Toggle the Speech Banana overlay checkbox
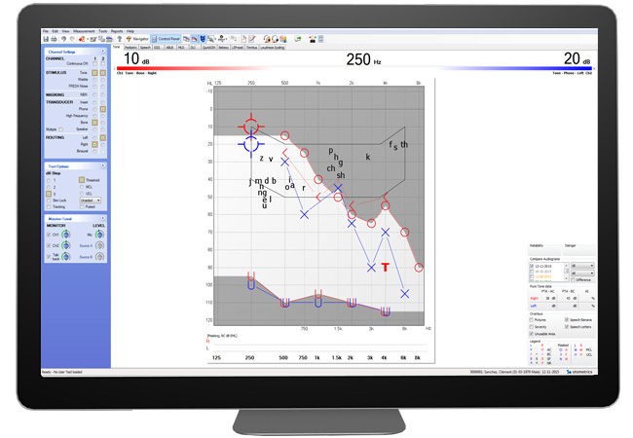This screenshot has width=633, height=438. coord(565,319)
